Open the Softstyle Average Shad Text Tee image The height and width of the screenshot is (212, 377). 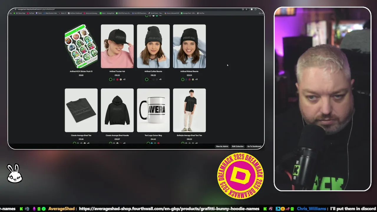(189, 110)
